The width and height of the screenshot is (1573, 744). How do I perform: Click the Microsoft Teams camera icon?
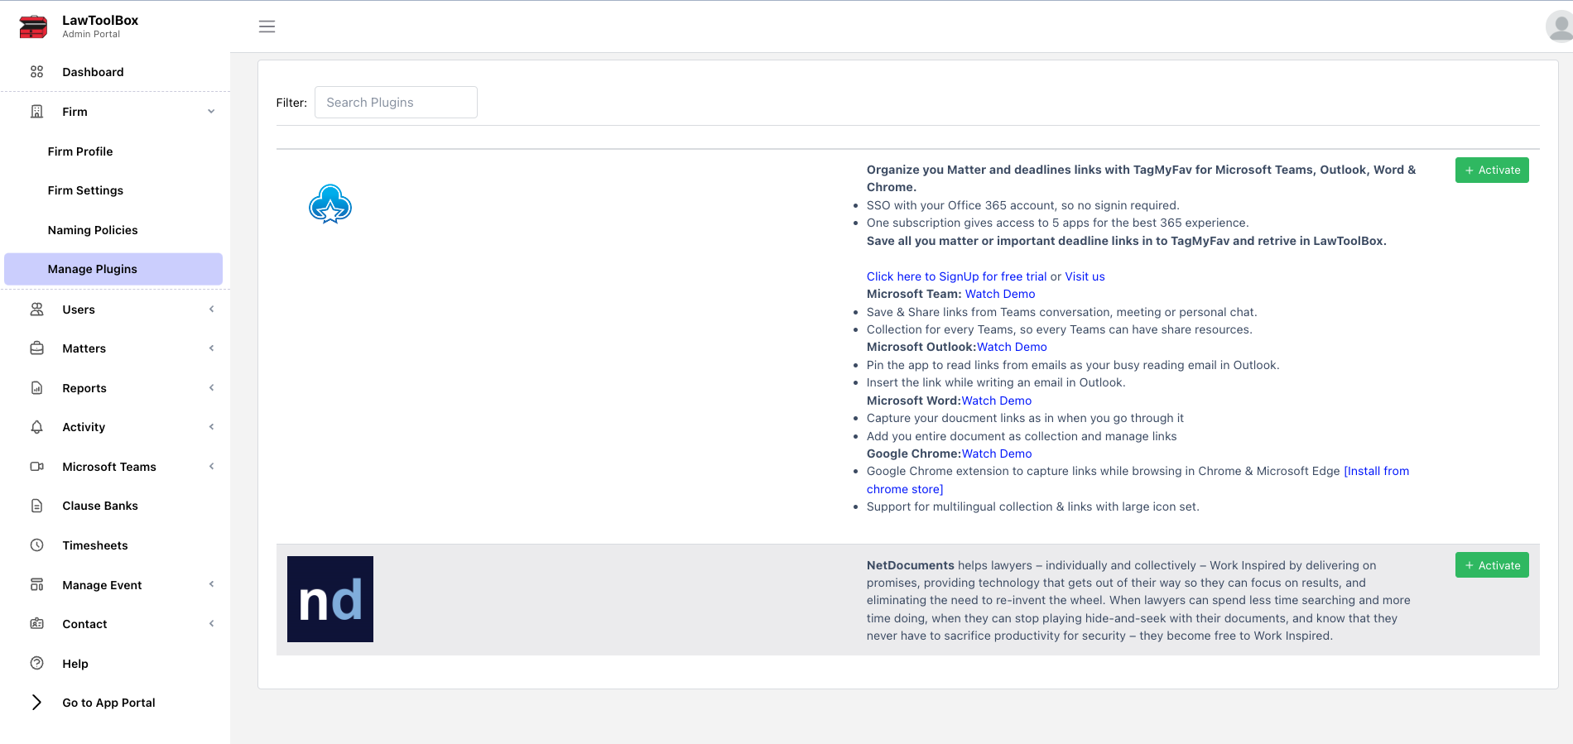[x=36, y=467]
